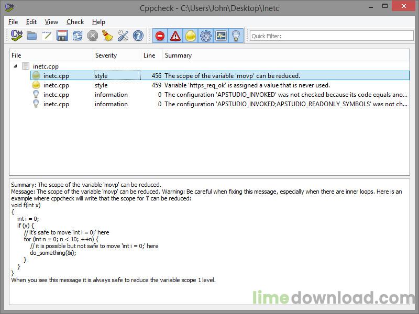Open preferences with the wrench icon
The height and width of the screenshot is (314, 419).
(x=123, y=36)
